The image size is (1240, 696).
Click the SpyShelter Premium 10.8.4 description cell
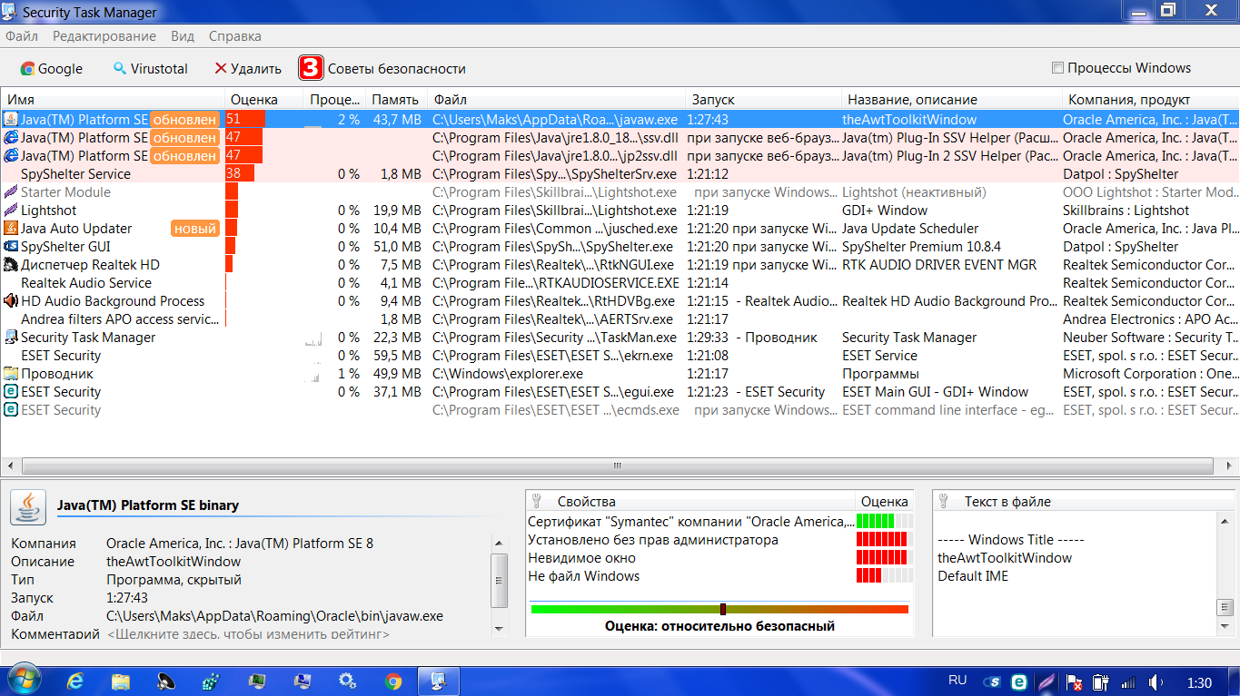[x=921, y=246]
